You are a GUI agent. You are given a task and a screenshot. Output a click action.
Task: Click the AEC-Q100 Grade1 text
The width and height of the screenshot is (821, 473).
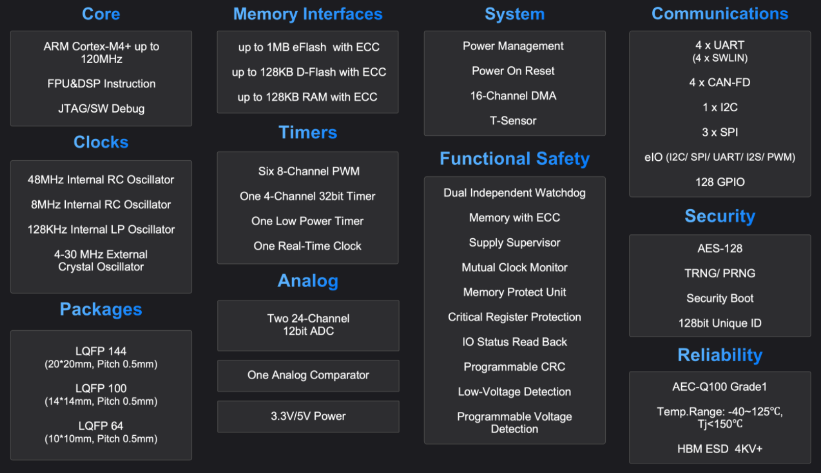pyautogui.click(x=720, y=387)
